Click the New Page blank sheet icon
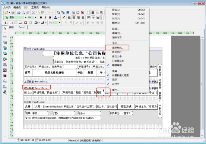 87,13
